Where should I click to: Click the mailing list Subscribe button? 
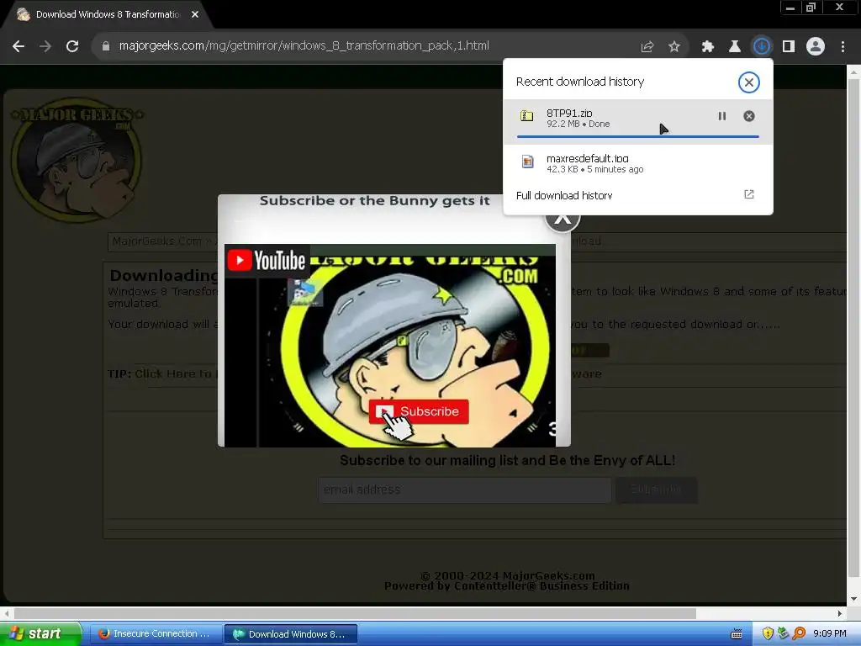point(656,490)
